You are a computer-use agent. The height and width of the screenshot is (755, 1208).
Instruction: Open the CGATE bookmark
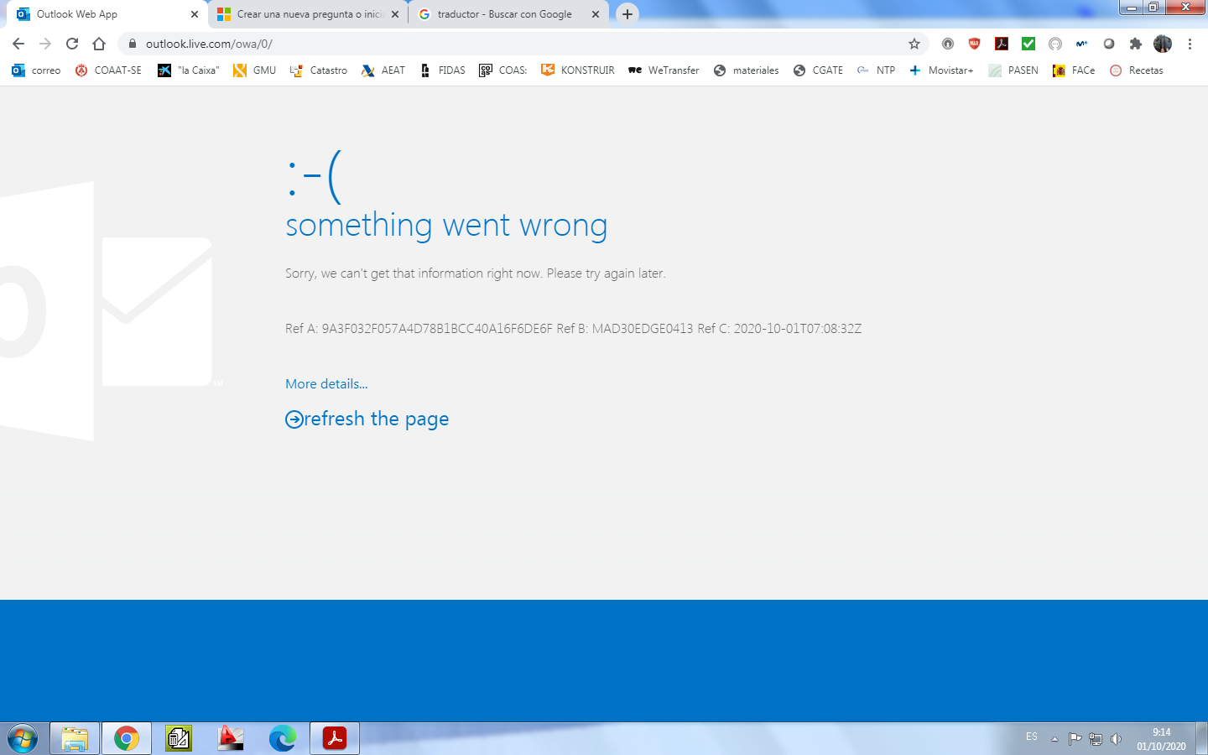click(x=818, y=70)
